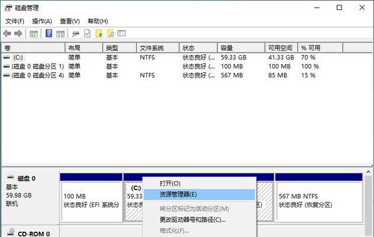
Task: Sort by the 文件系统 column header
Action: click(x=158, y=48)
